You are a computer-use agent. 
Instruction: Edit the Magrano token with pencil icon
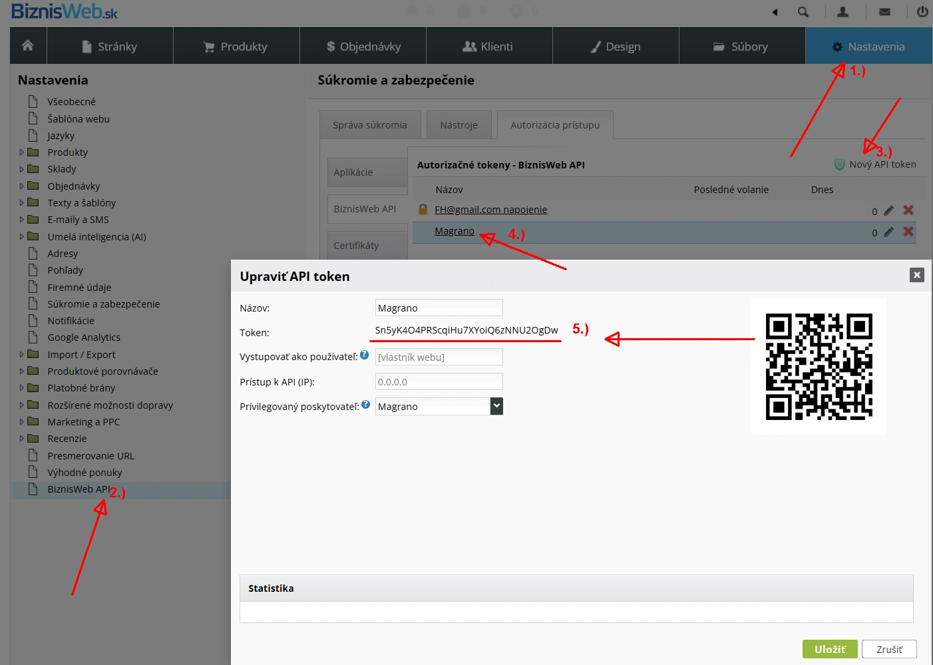pos(888,232)
